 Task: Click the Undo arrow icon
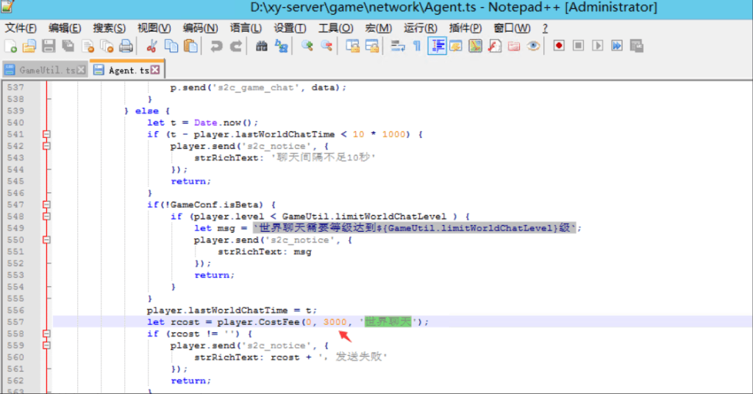[216, 46]
